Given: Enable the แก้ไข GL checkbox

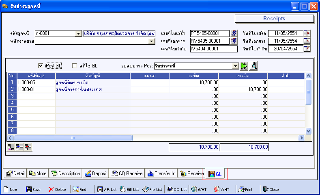Looking at the screenshot, I should [x=74, y=65].
